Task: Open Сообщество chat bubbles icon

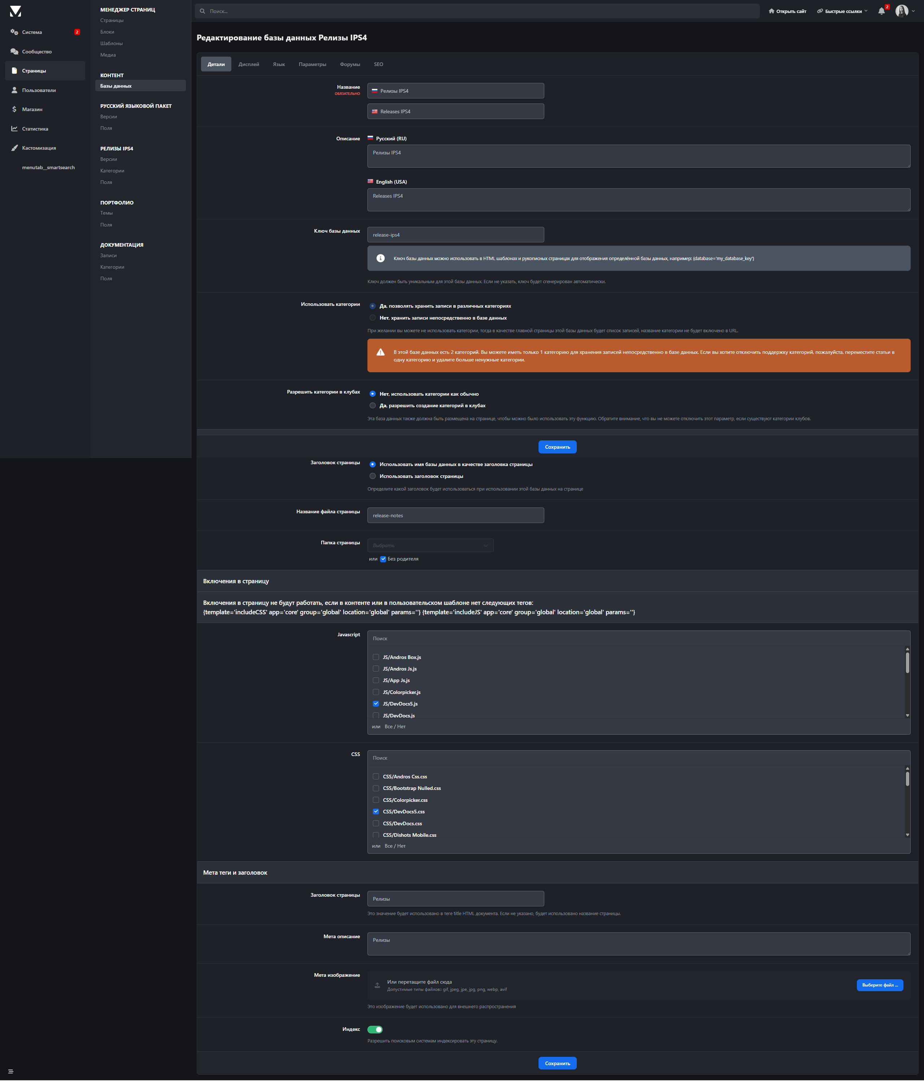Action: 14,52
